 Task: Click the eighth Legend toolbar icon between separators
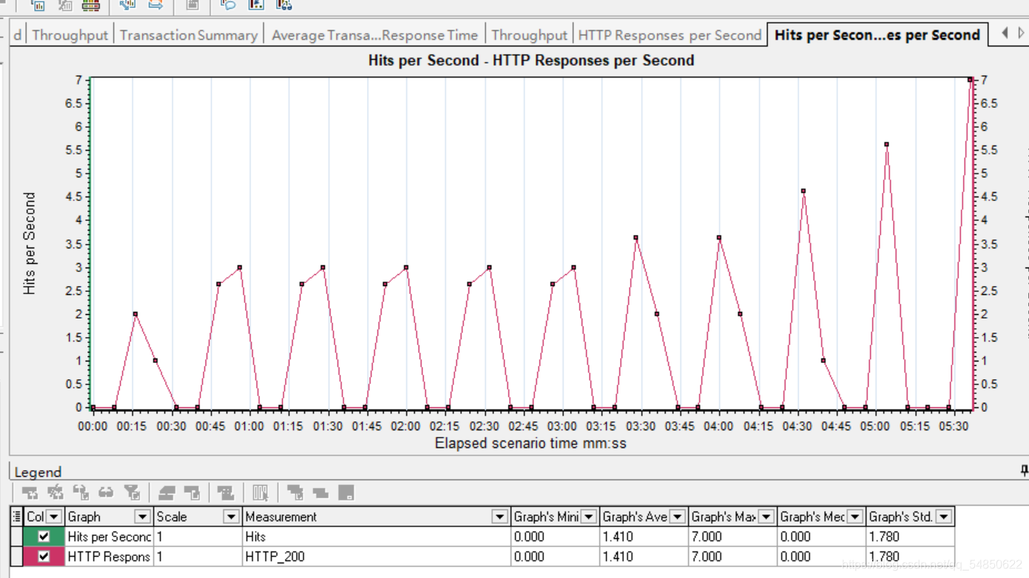[x=226, y=492]
